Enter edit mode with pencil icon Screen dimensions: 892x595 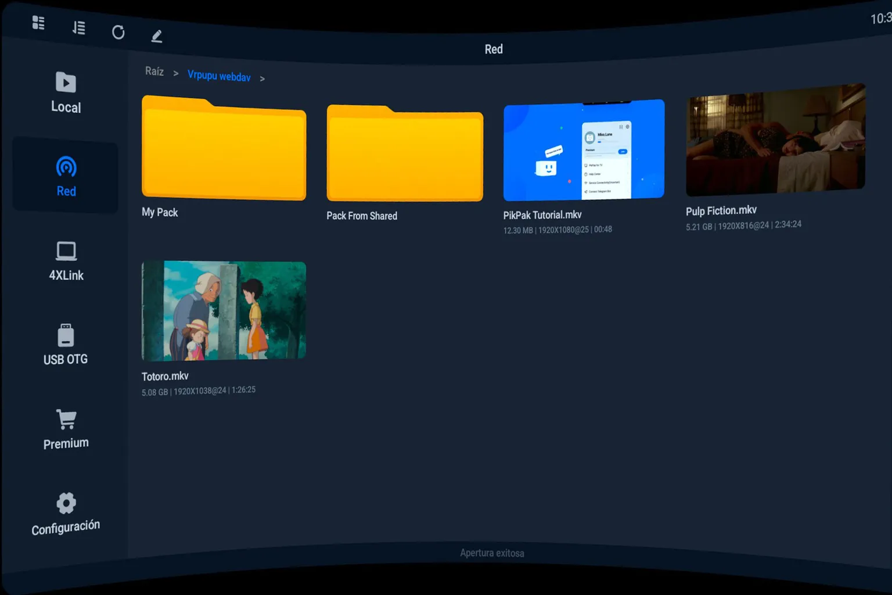[x=157, y=36]
